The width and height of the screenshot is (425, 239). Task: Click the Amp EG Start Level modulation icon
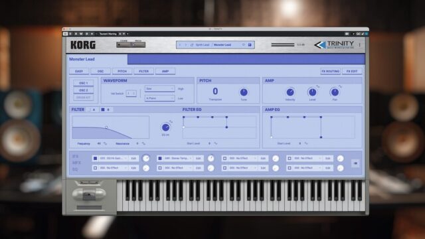point(306,143)
